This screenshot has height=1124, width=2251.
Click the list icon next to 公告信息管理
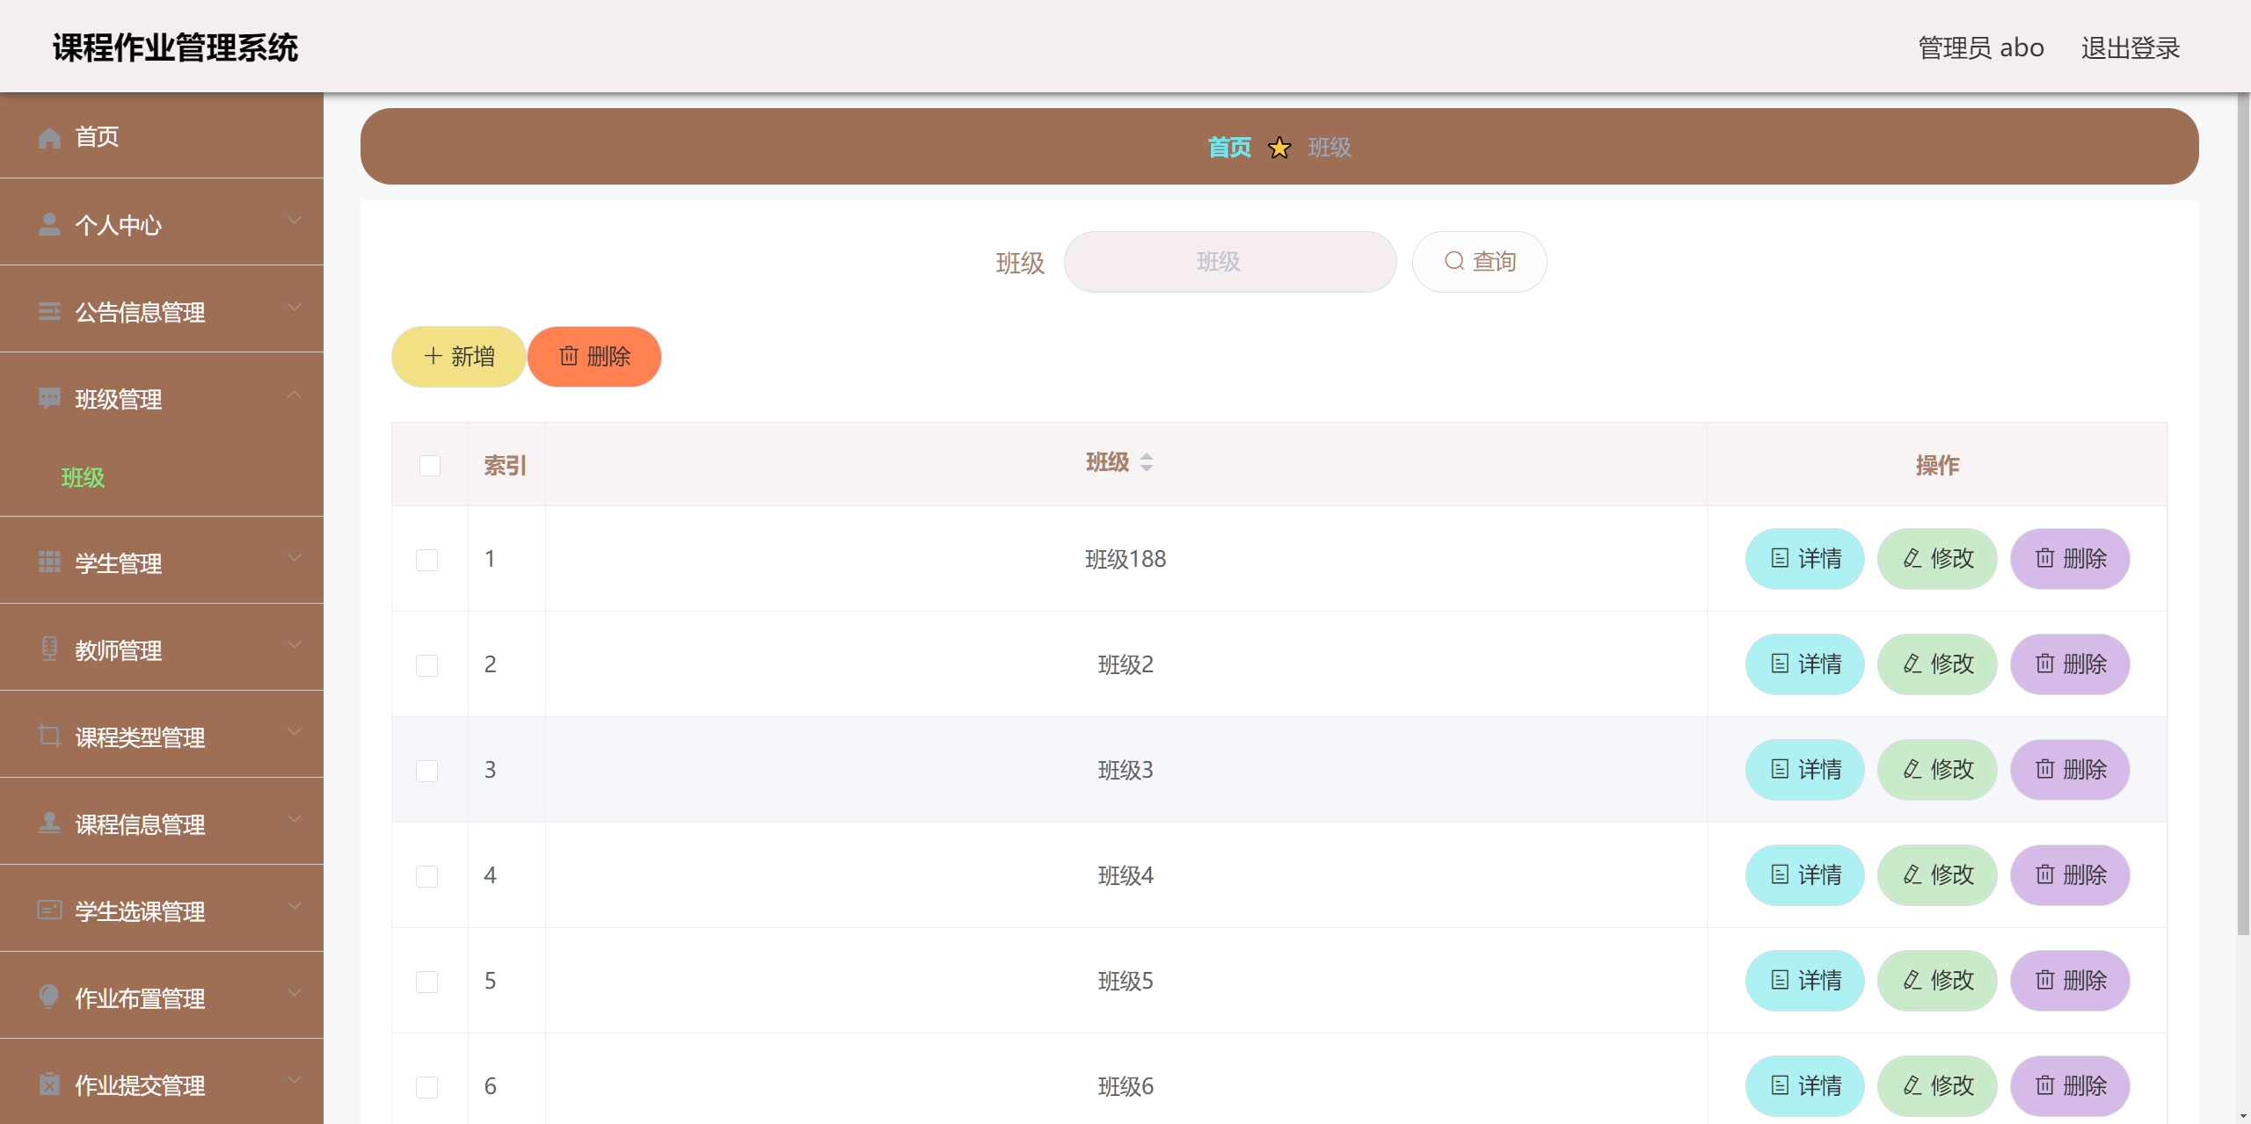tap(49, 311)
